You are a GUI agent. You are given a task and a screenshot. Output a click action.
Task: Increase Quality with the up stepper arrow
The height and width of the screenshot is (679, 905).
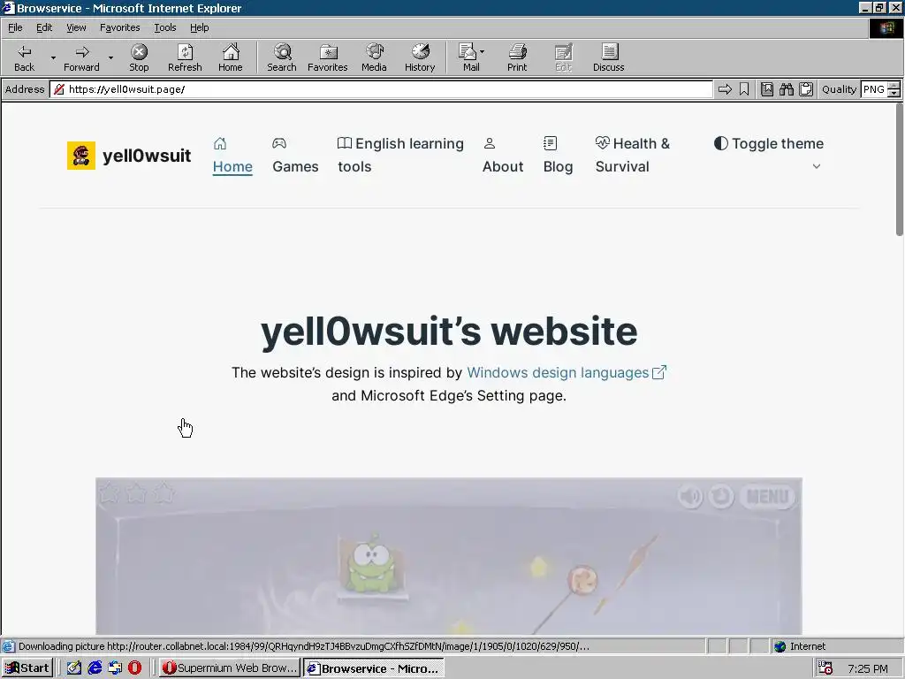(x=894, y=86)
